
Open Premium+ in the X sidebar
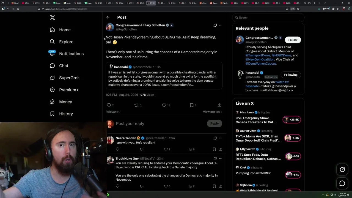(x=64, y=90)
